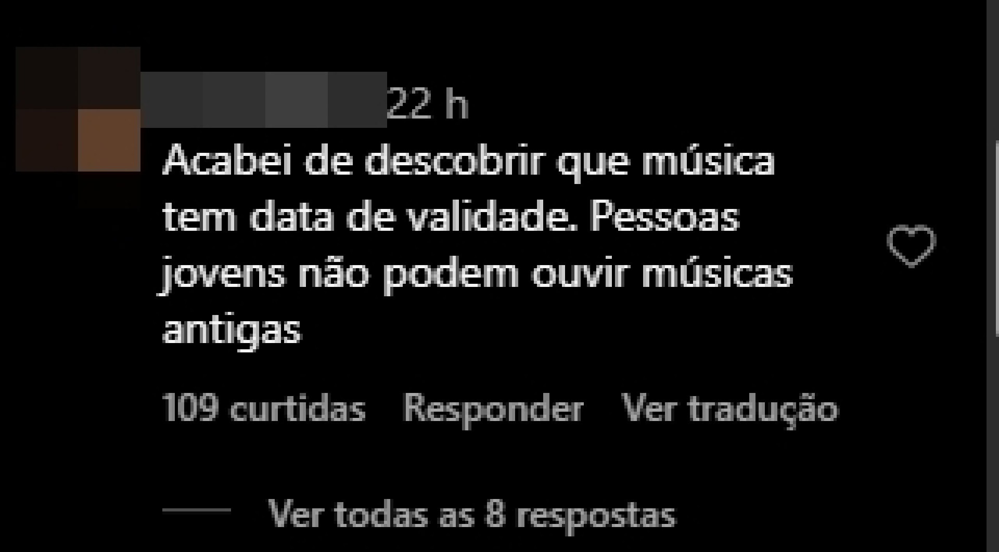Open the blurred username next to 22 h
The height and width of the screenshot is (552, 999).
264,100
